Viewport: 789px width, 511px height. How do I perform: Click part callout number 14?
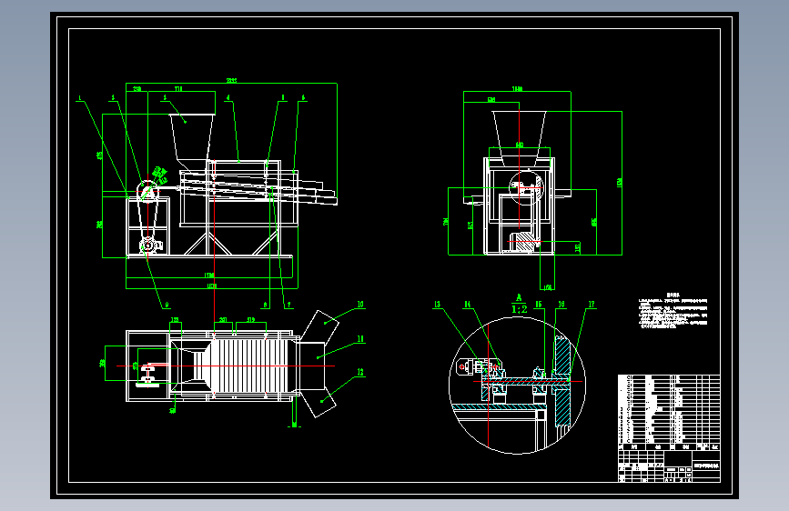tap(468, 305)
